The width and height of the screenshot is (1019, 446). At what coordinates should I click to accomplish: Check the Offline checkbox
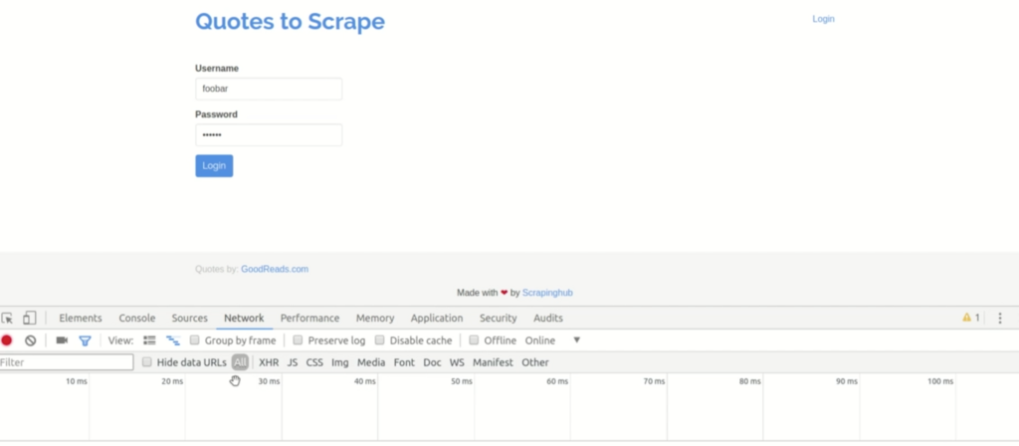(474, 340)
